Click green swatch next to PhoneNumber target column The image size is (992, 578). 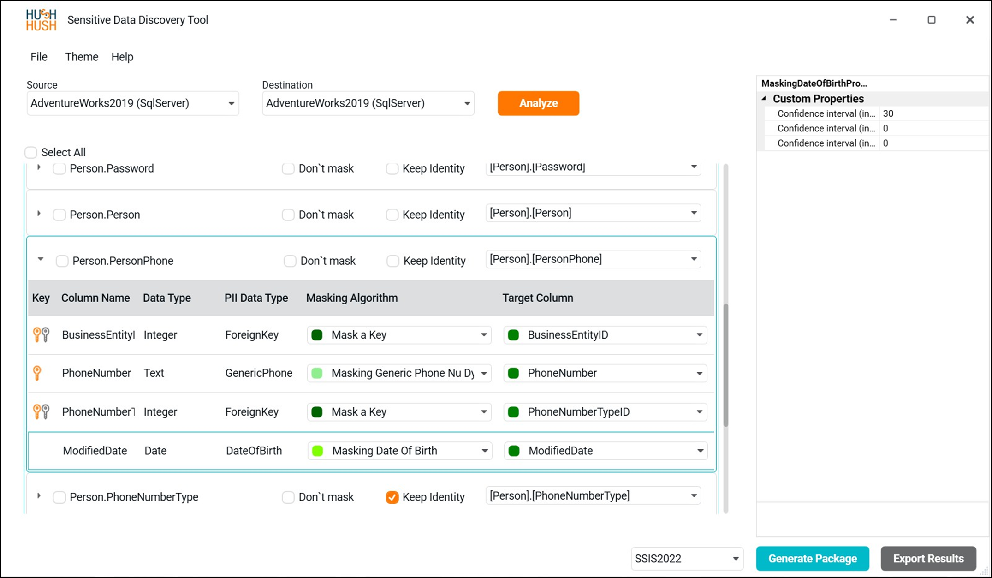tap(513, 373)
